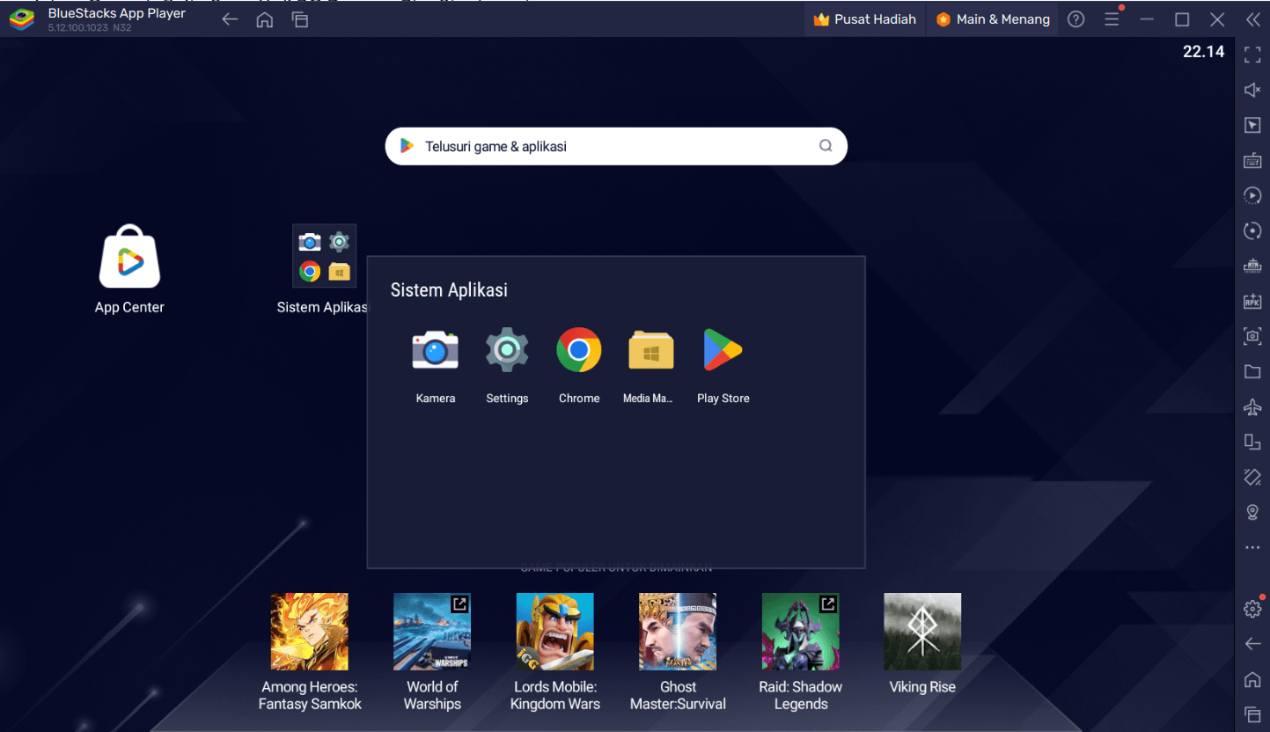Viewport: 1270px width, 732px height.
Task: Open recent apps icon in title bar
Action: 300,19
